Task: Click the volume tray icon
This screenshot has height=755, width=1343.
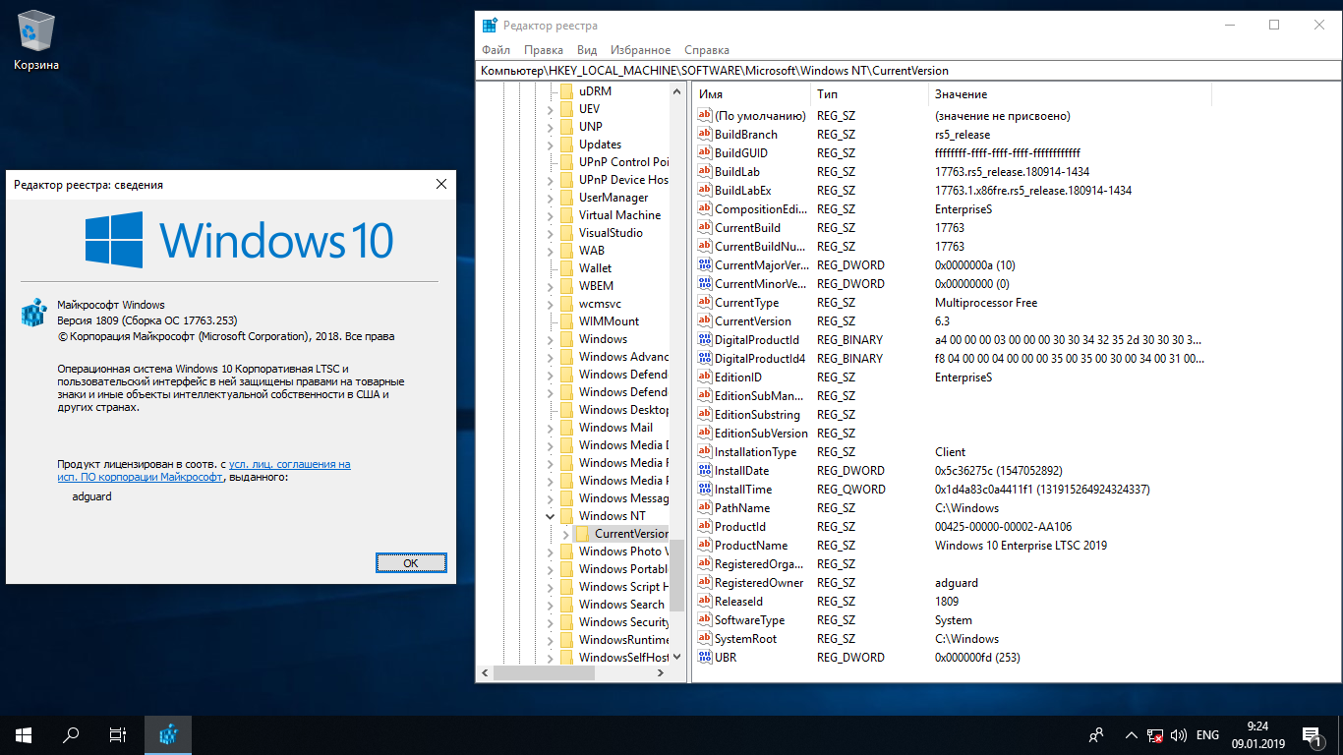Action: [x=1180, y=735]
